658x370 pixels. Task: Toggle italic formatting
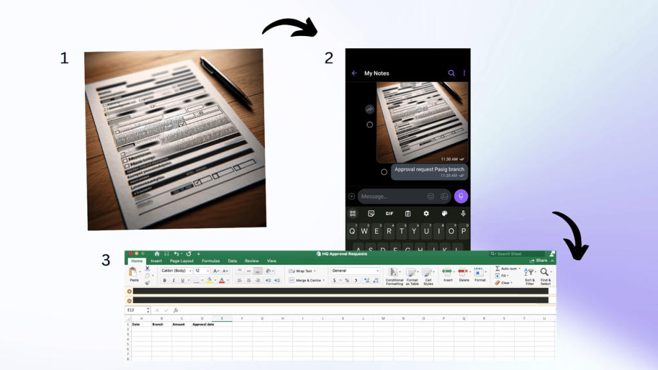(x=173, y=280)
